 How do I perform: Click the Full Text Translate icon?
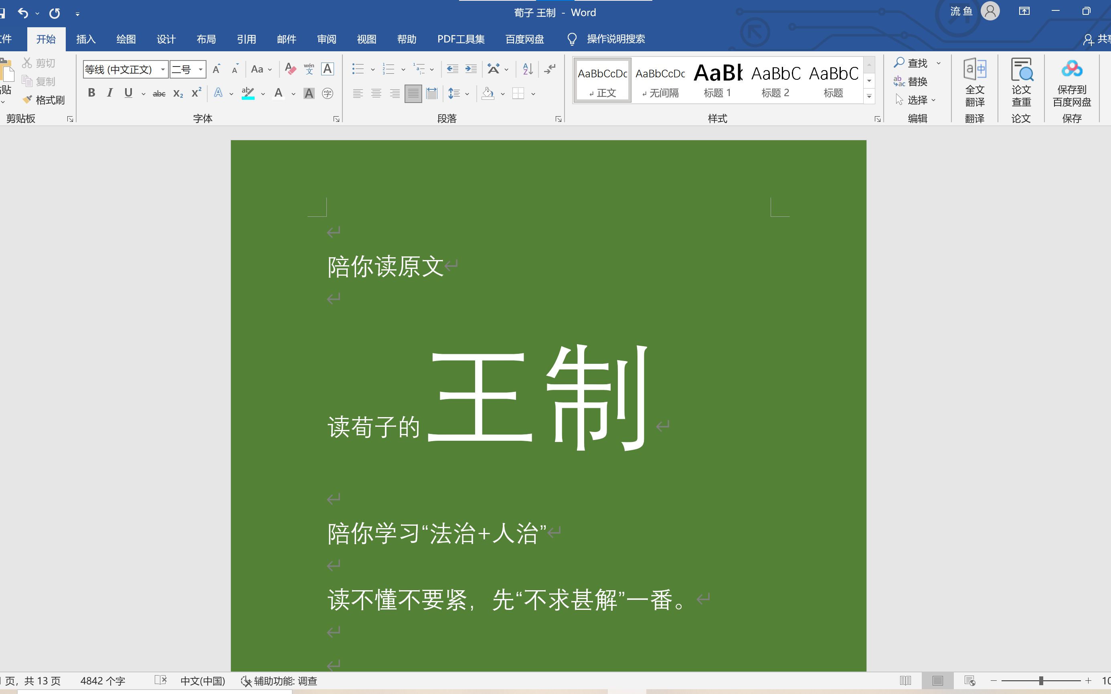pyautogui.click(x=975, y=83)
